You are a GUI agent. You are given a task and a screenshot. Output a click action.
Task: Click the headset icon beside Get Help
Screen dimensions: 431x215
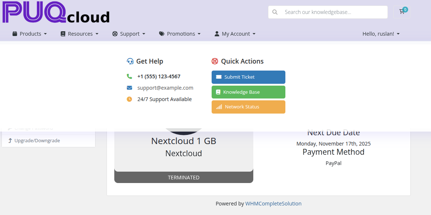point(130,61)
